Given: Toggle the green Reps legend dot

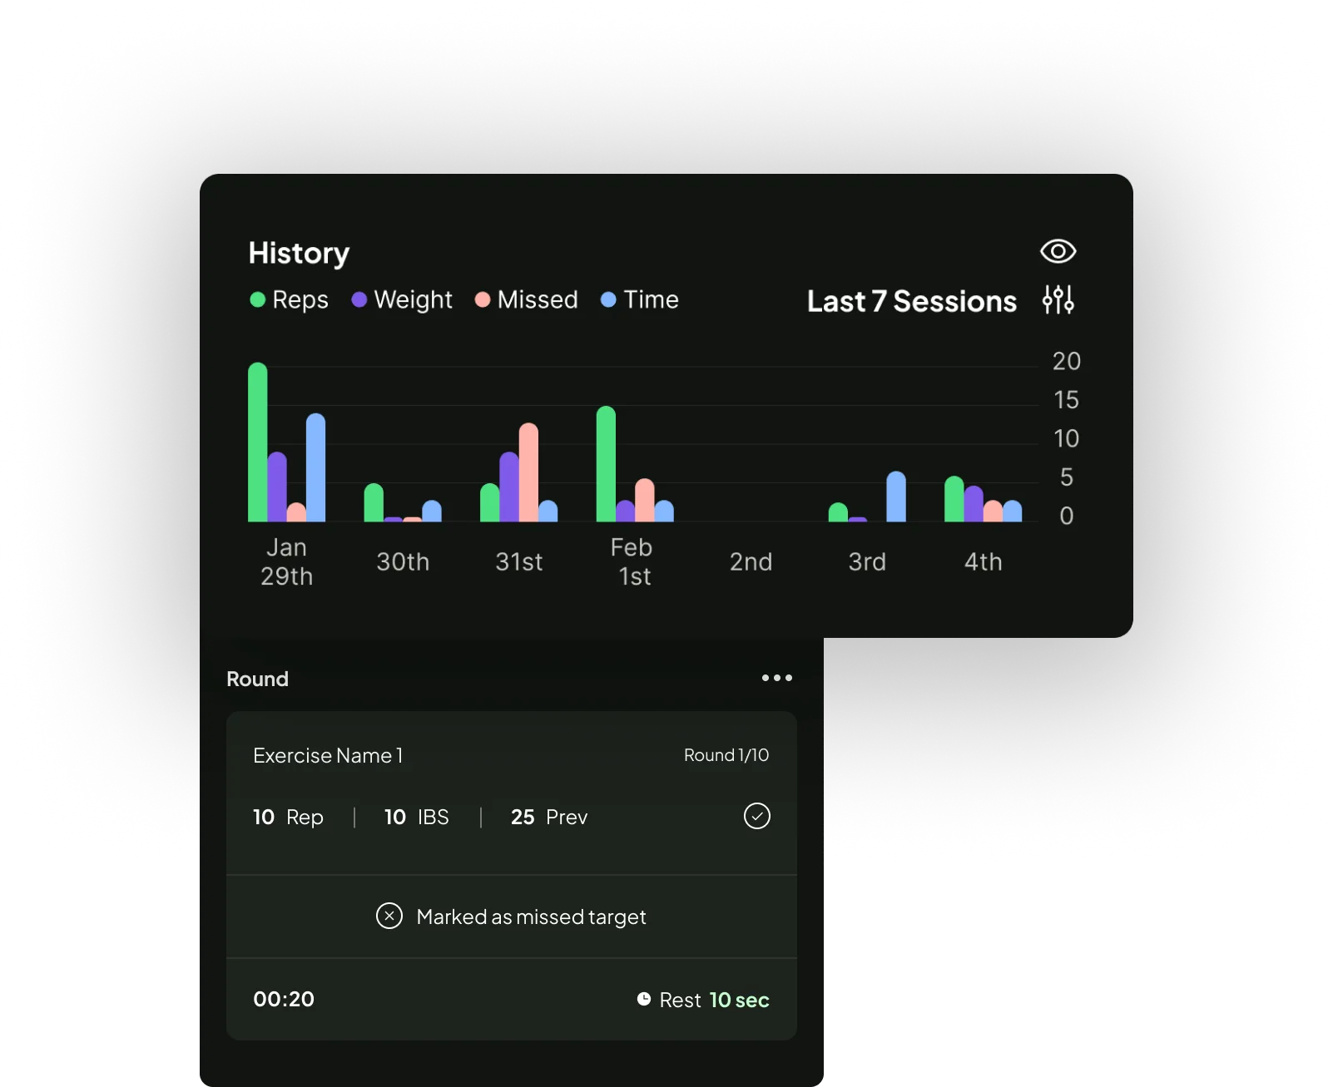Looking at the screenshot, I should click(256, 299).
